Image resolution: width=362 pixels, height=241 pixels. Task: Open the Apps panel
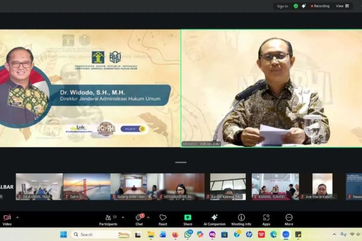coord(266,219)
